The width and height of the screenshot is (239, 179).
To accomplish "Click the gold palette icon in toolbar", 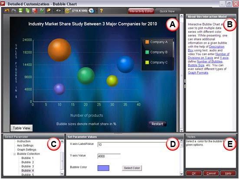I will [49, 10].
